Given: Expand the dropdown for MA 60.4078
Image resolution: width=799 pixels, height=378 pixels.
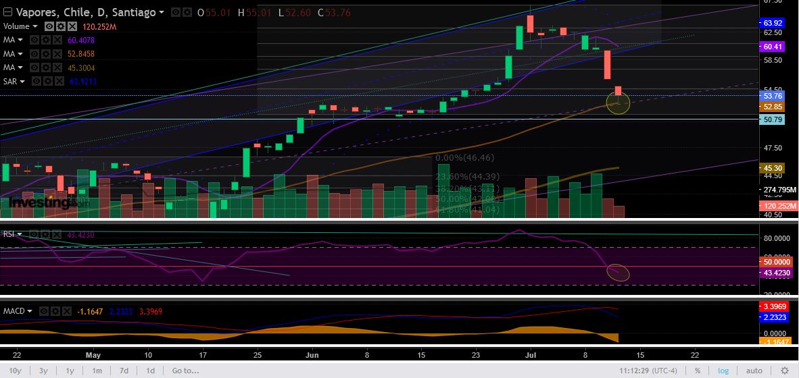Looking at the screenshot, I should [20, 40].
